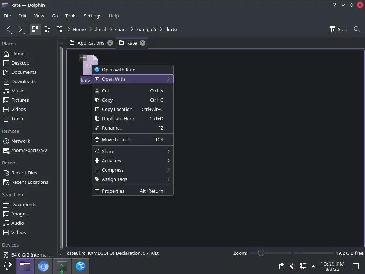The width and height of the screenshot is (365, 274).
Task: Choose Copy Location menu entry
Action: tap(133, 110)
